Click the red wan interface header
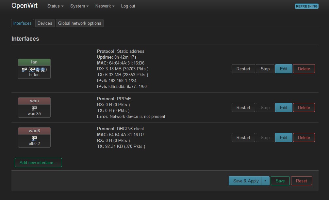Image resolution: width=329 pixels, height=200 pixels. click(34, 101)
